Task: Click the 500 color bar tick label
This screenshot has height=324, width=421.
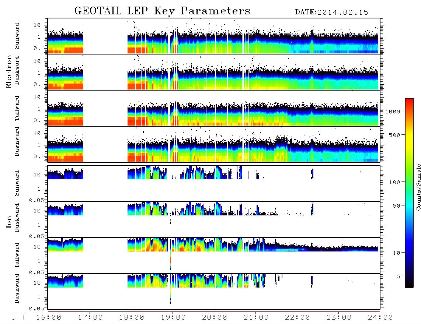Action: (394, 135)
